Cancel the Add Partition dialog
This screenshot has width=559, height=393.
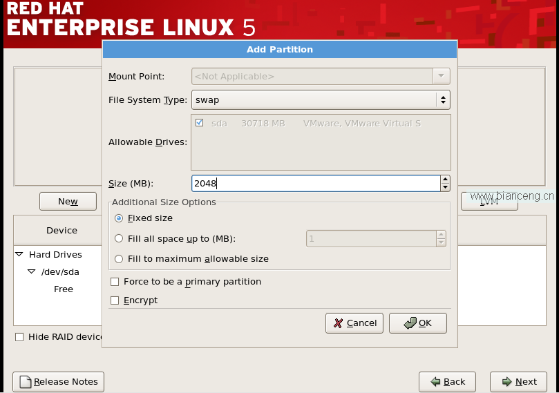tap(354, 323)
